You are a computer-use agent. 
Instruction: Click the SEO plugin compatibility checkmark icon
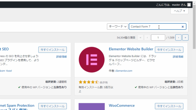coord(19,87)
